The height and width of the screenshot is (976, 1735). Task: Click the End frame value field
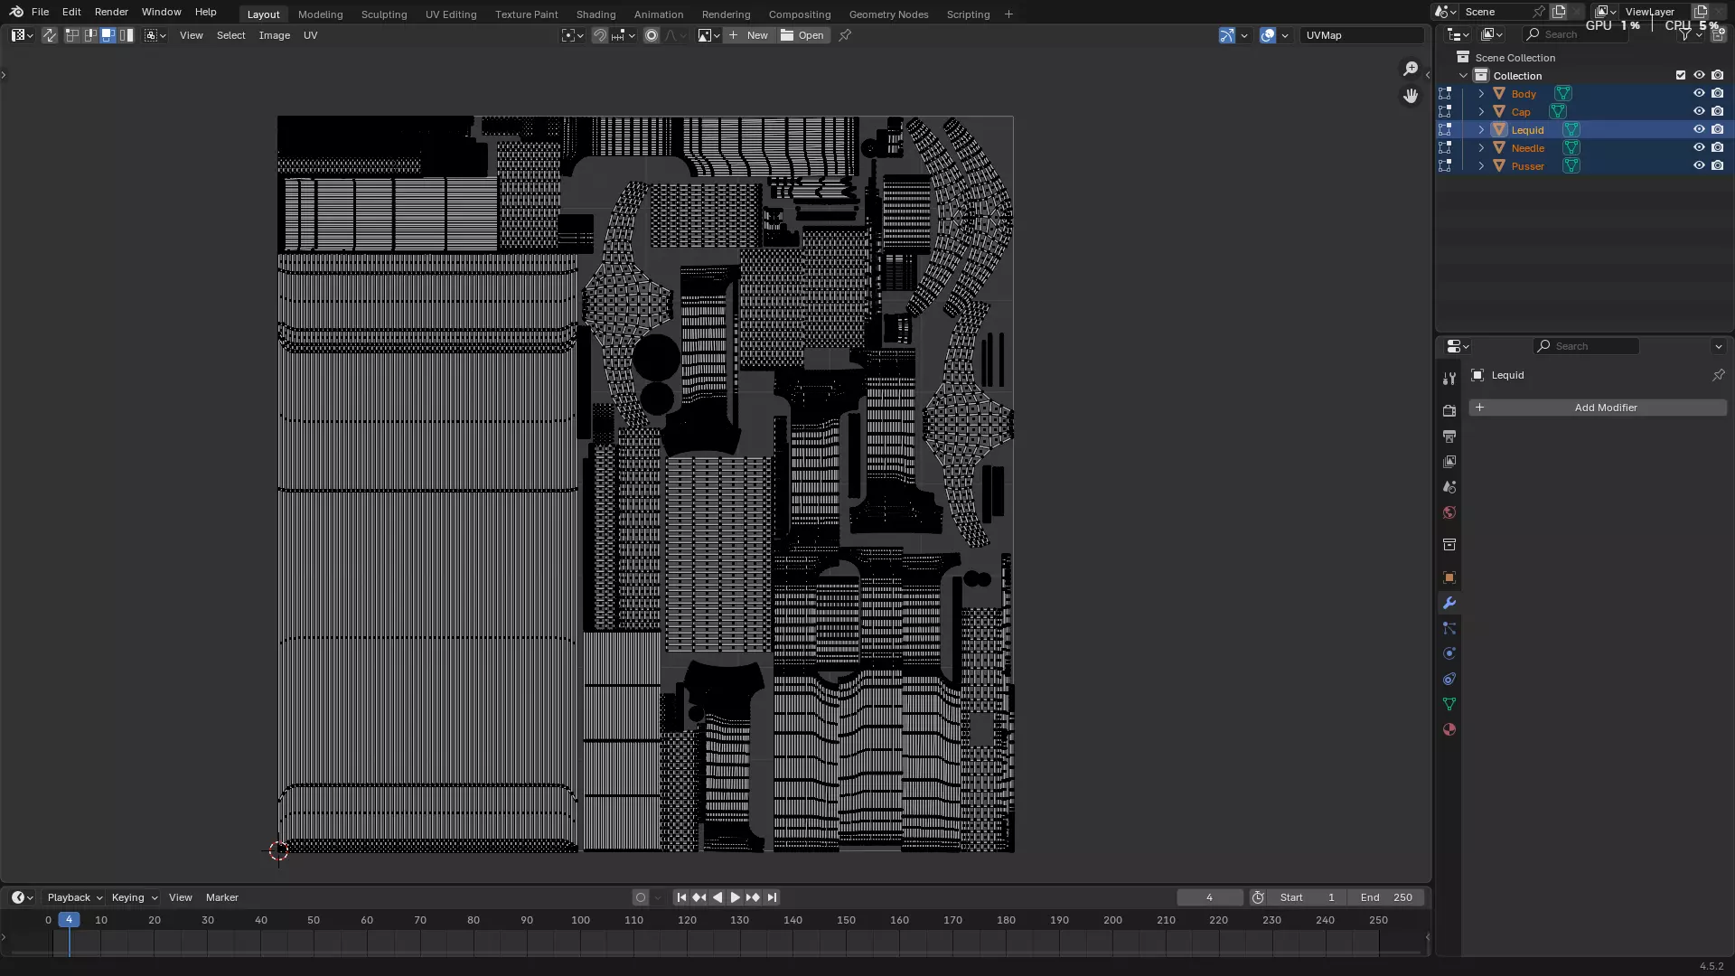(x=1386, y=897)
